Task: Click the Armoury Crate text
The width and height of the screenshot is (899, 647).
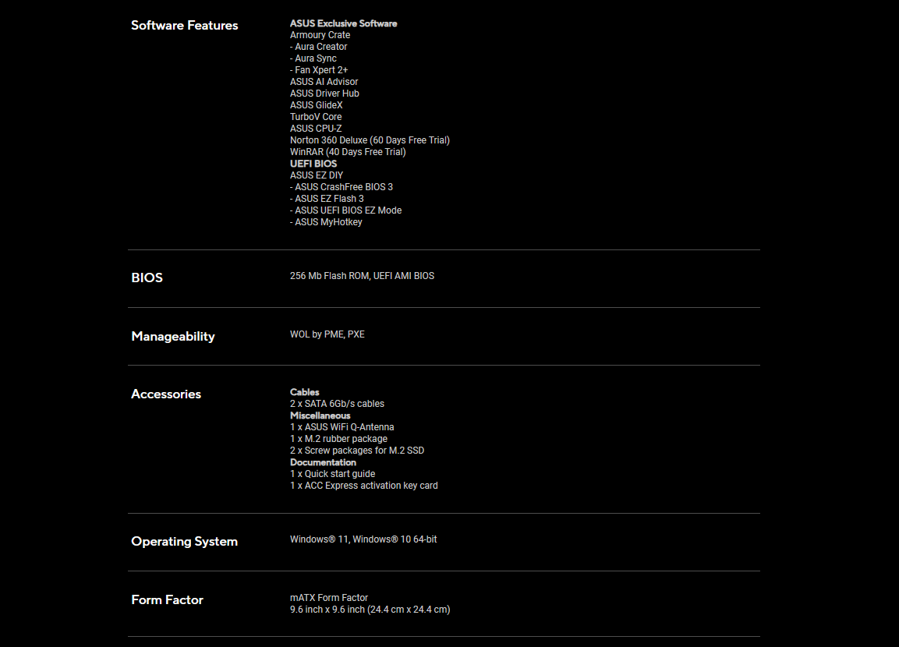Action: tap(320, 35)
